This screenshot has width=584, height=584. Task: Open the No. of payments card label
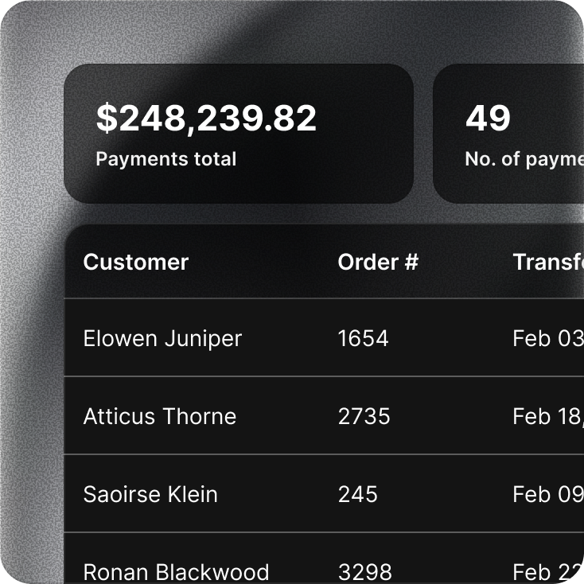[x=524, y=158]
